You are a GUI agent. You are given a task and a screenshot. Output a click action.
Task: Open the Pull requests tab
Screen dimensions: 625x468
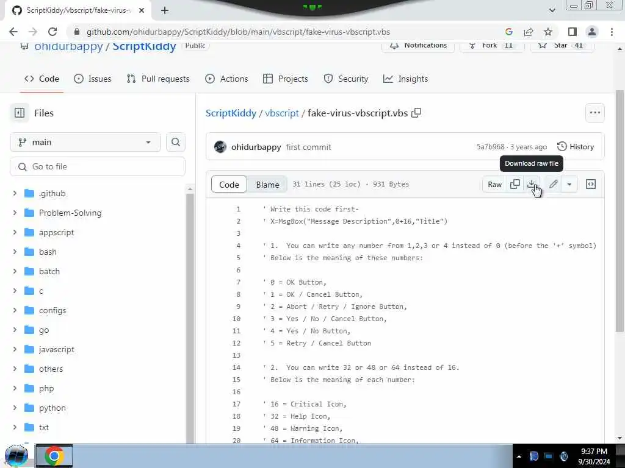[x=158, y=79]
